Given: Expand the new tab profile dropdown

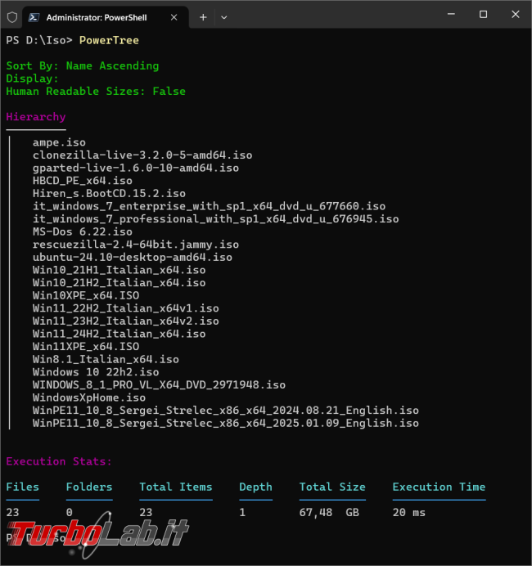Looking at the screenshot, I should pos(224,17).
